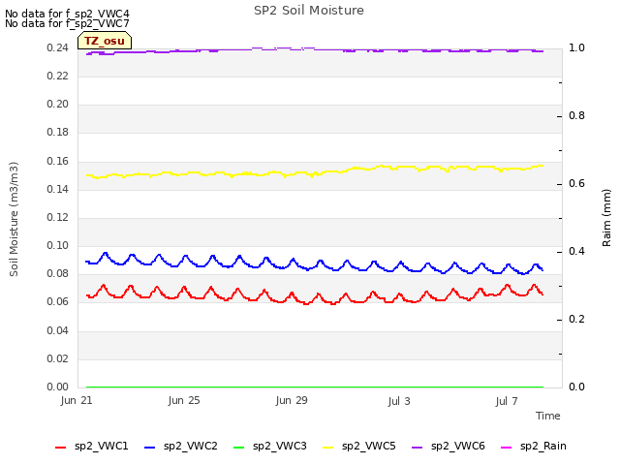Click the Jul 7 x-axis tick label

coord(507,401)
